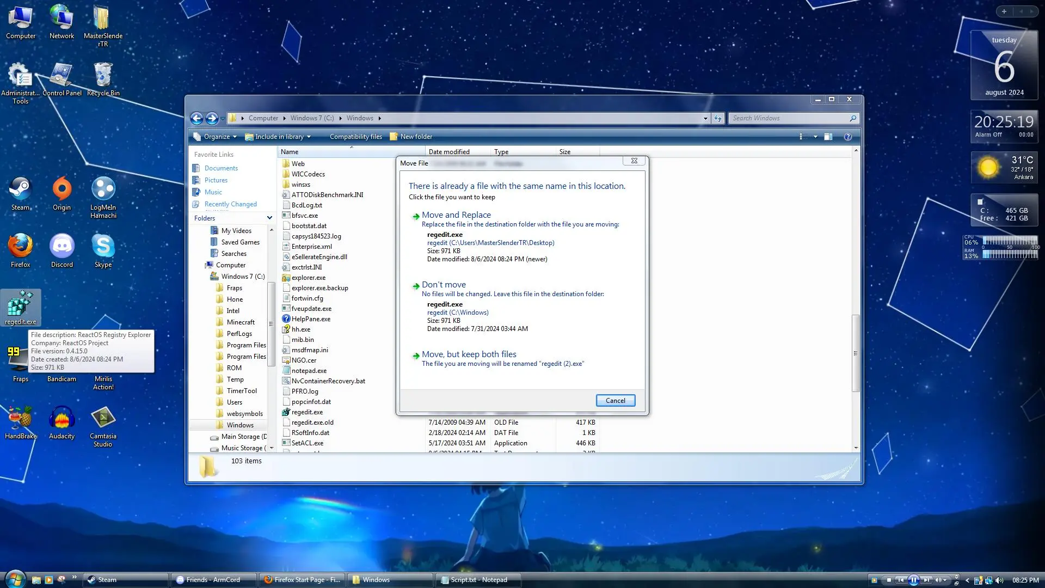
Task: Open Music favorite link
Action: pyautogui.click(x=213, y=192)
